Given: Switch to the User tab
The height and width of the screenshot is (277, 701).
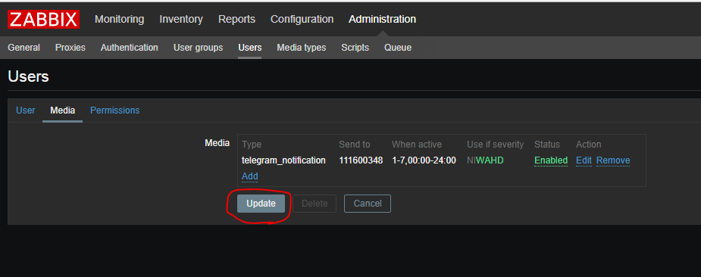Looking at the screenshot, I should tap(26, 110).
